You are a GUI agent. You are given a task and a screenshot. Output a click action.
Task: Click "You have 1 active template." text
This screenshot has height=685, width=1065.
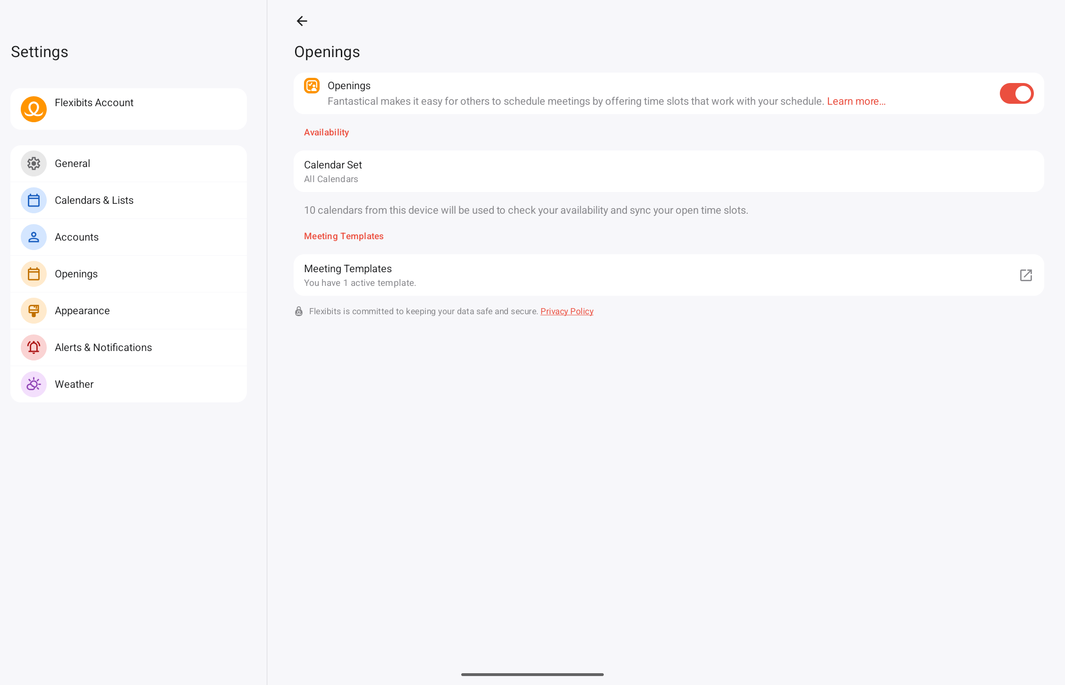click(360, 283)
